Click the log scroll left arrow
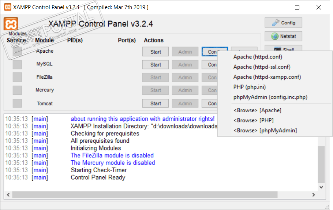The height and width of the screenshot is (210, 333). [8, 195]
